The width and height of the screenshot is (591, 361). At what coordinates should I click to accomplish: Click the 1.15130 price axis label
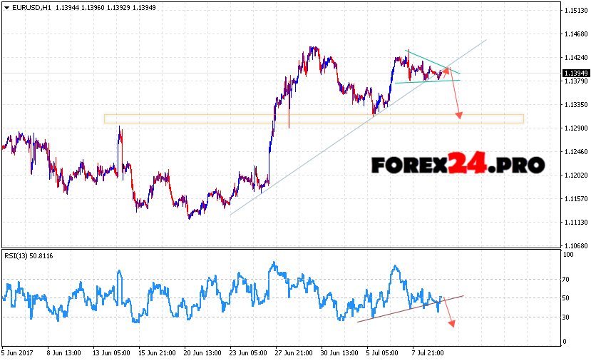tap(575, 11)
